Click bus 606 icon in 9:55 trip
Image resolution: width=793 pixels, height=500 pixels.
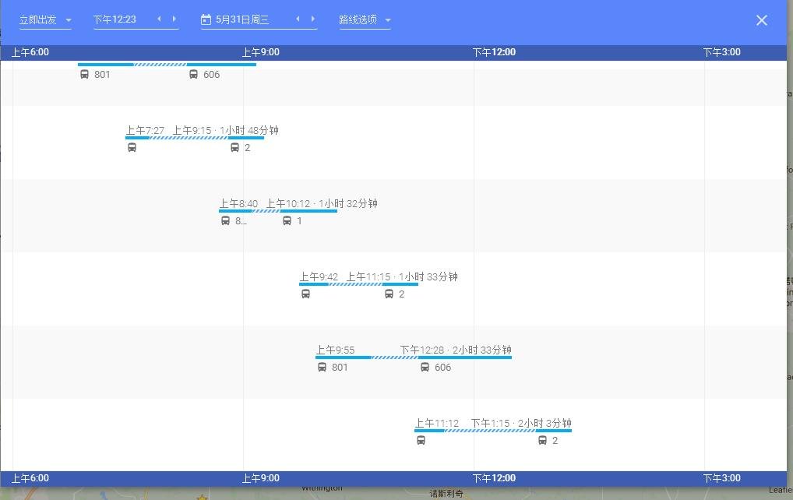pos(425,368)
